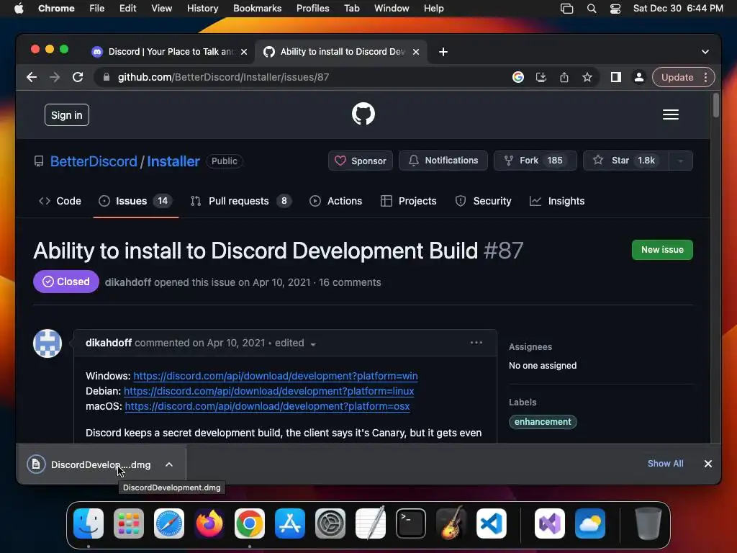Screen dimensions: 737x553
Task: Open Control Center in menu bar
Action: (x=615, y=9)
